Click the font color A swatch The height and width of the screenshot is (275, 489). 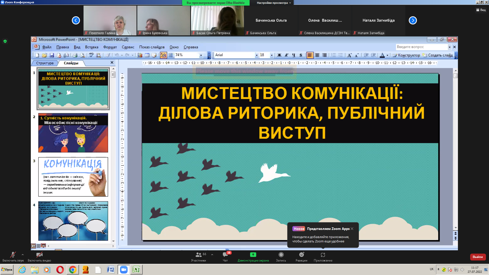(382, 55)
